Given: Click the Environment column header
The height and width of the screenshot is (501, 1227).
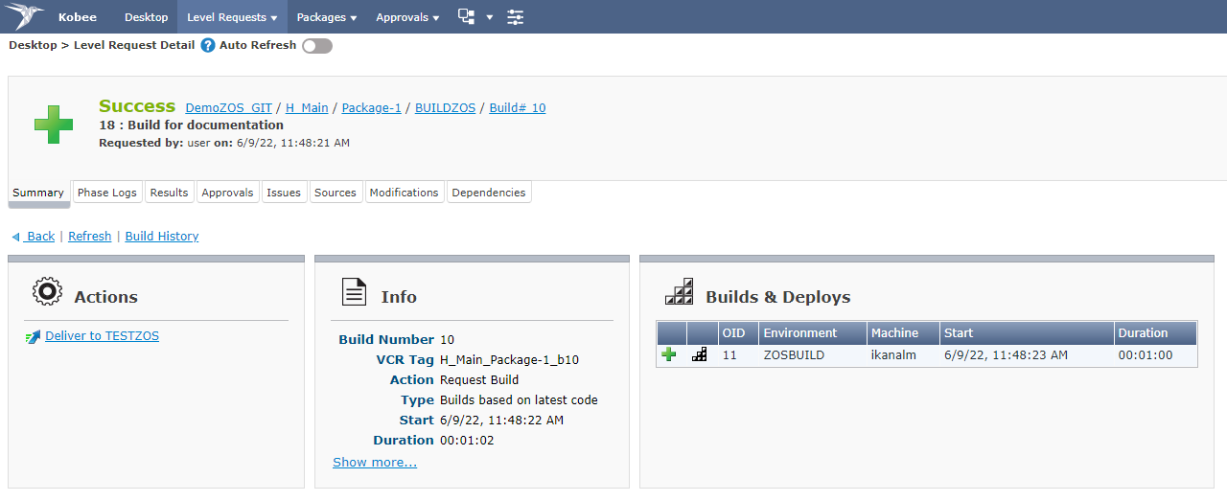Looking at the screenshot, I should (813, 333).
